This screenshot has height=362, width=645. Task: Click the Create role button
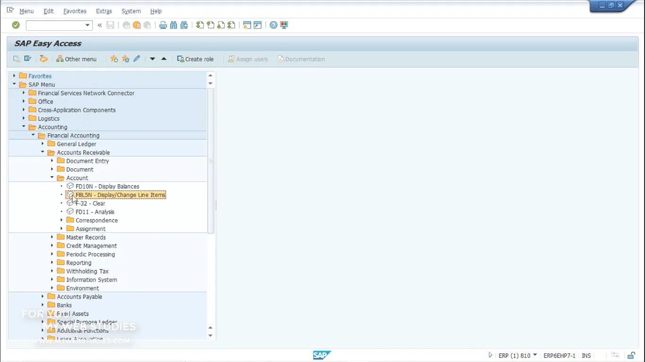195,59
